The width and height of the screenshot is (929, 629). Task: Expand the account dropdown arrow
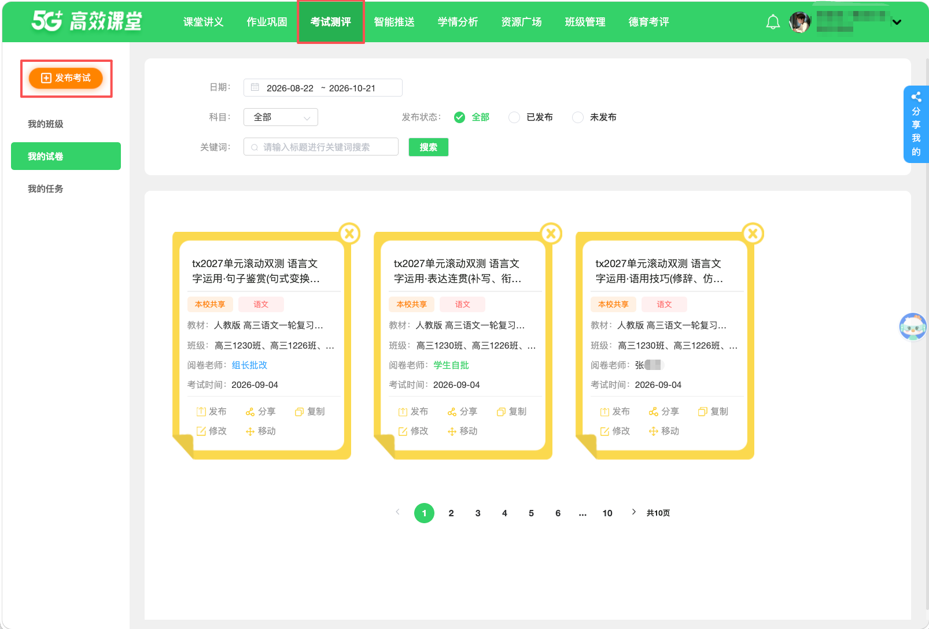point(897,23)
